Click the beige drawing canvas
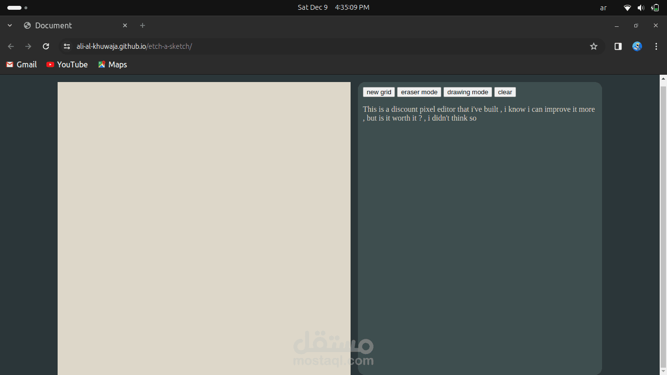 (x=204, y=229)
